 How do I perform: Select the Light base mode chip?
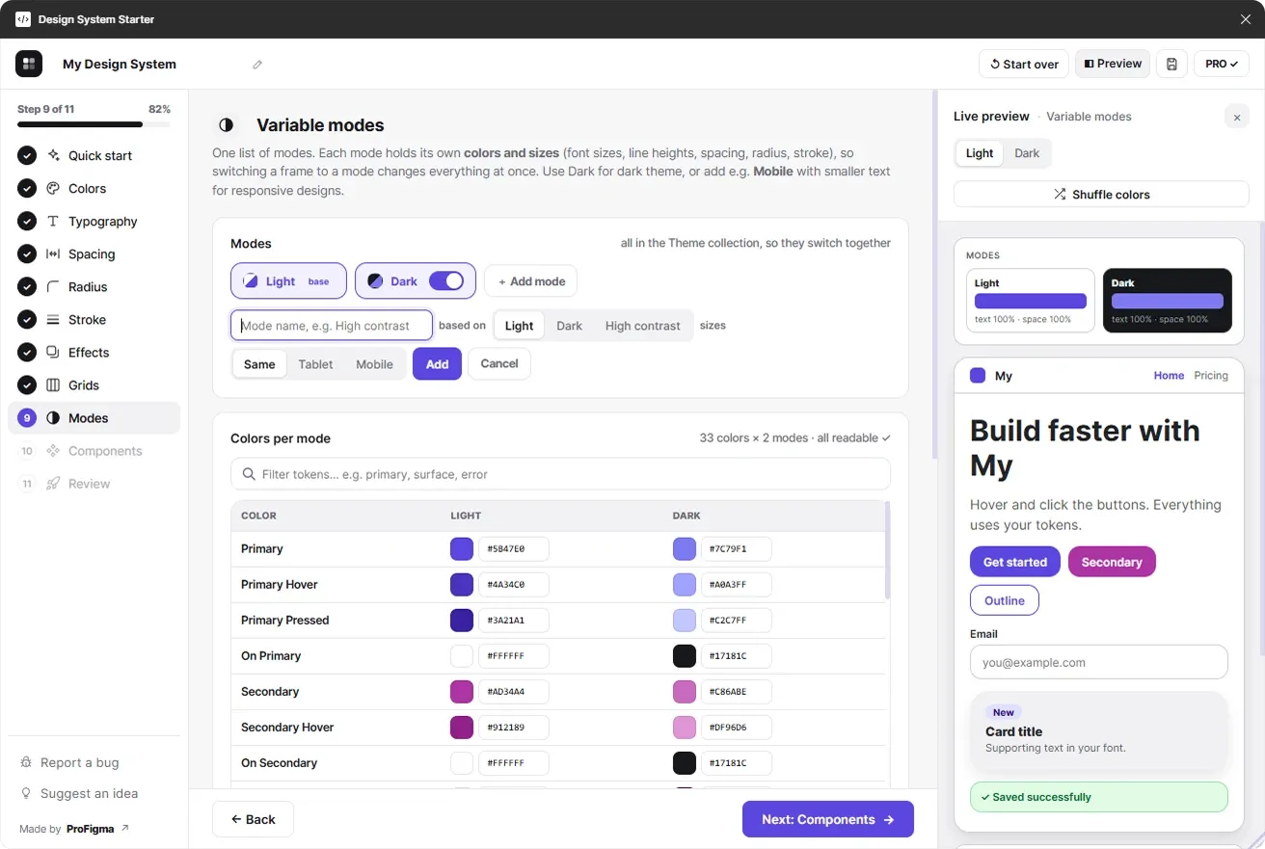(x=289, y=281)
